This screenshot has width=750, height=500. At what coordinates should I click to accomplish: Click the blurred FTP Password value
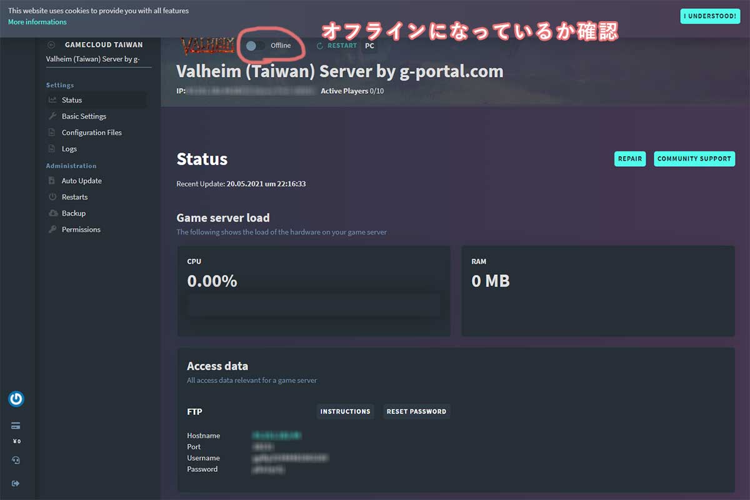pyautogui.click(x=269, y=469)
